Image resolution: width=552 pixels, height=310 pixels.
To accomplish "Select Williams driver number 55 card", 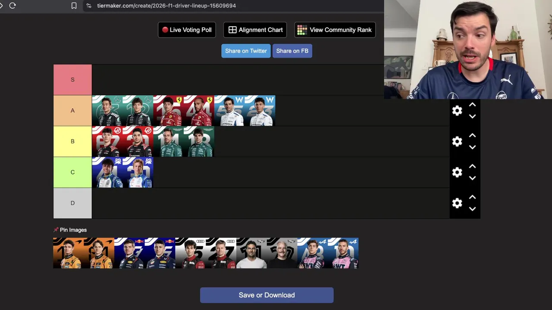I will point(229,111).
